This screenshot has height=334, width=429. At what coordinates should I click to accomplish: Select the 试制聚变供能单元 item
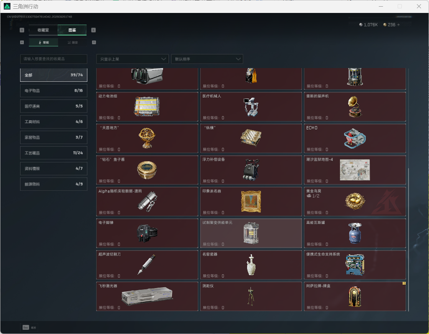[251, 233]
